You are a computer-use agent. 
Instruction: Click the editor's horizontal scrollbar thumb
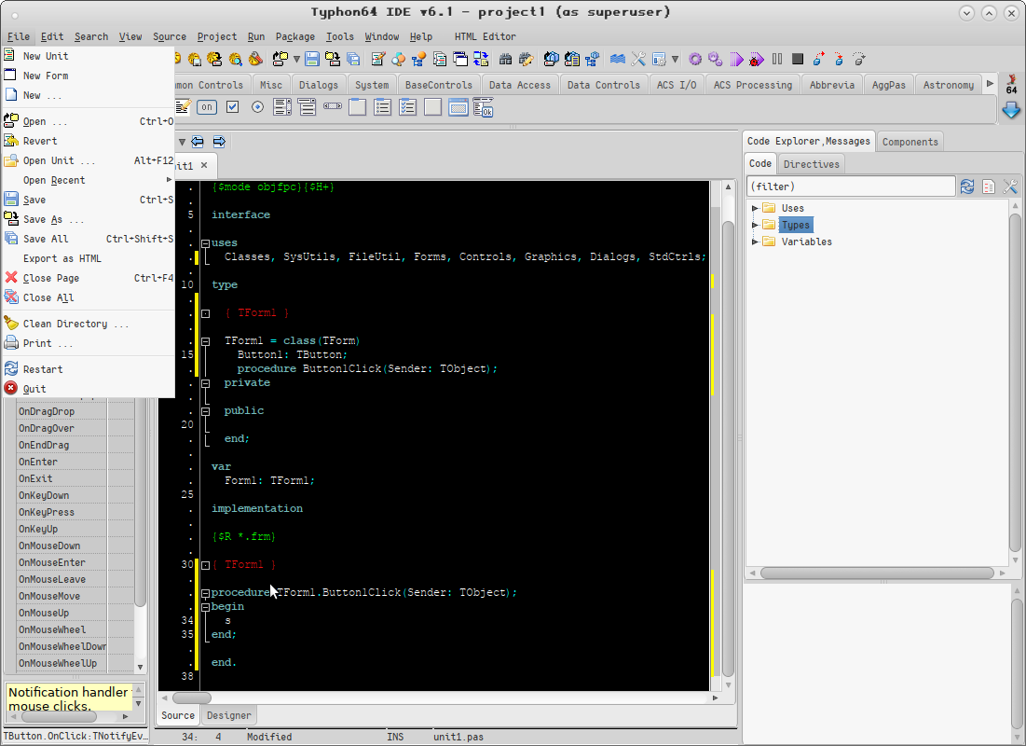pos(192,698)
